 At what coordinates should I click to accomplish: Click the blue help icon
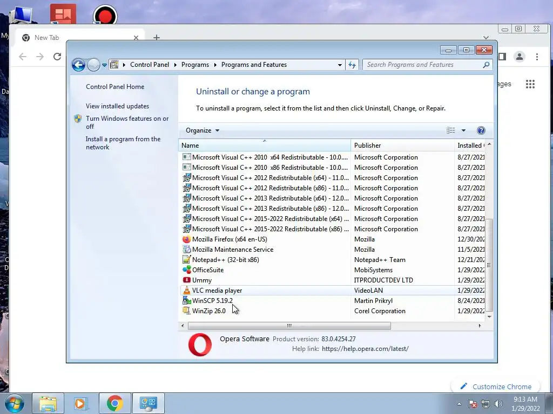pos(481,130)
